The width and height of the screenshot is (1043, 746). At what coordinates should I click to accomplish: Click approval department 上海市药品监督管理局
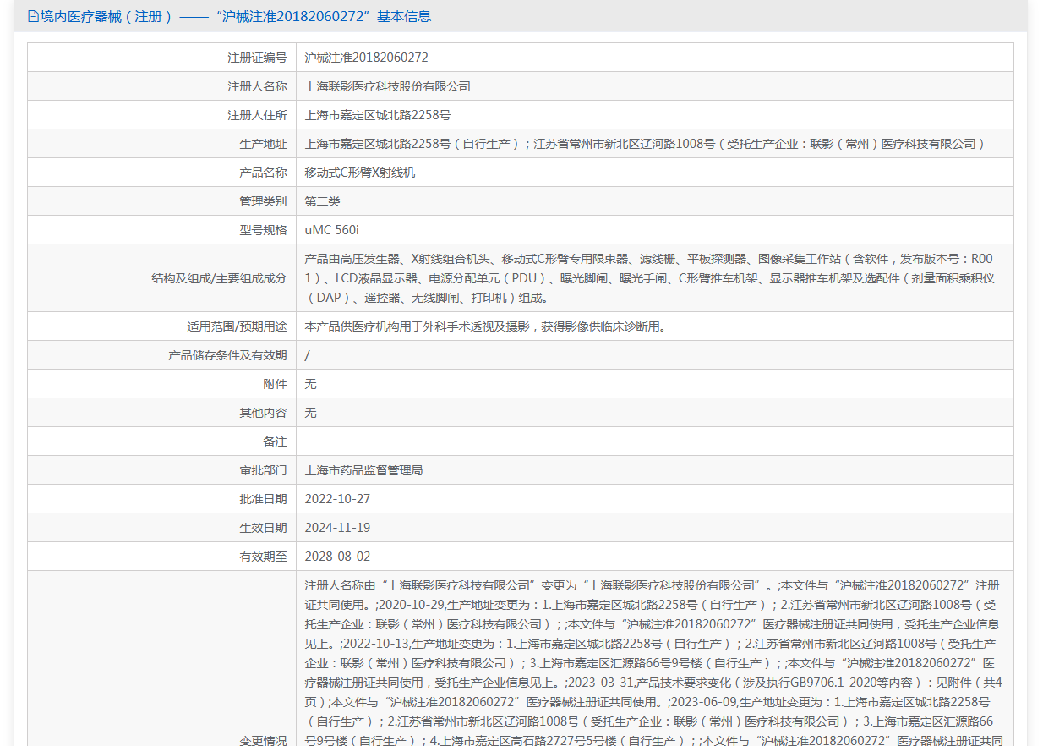click(363, 470)
